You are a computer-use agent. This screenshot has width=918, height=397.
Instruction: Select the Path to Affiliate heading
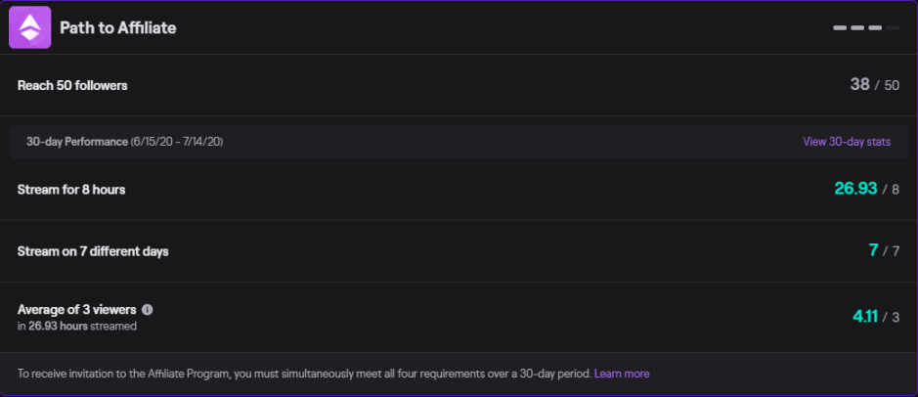coord(117,28)
